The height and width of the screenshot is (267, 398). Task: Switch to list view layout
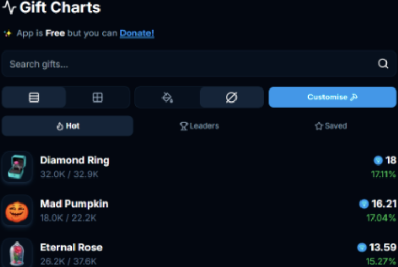34,97
